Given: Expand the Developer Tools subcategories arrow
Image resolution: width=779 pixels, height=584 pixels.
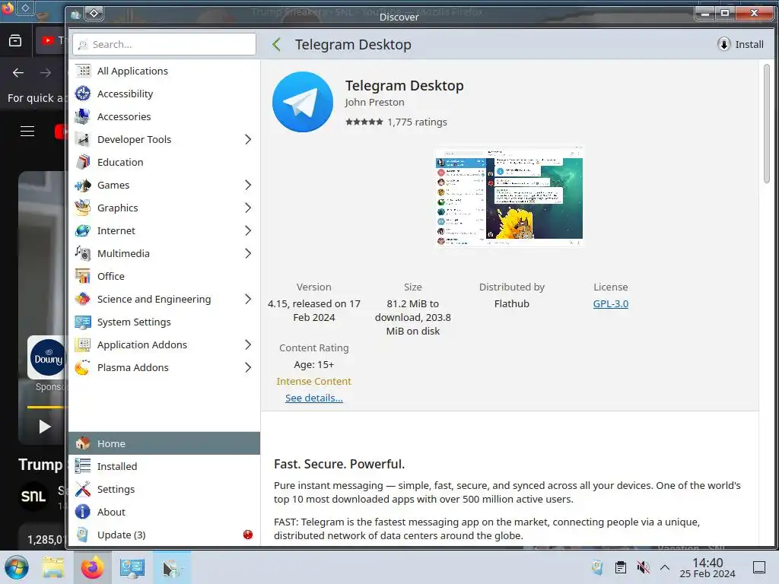Looking at the screenshot, I should point(248,140).
